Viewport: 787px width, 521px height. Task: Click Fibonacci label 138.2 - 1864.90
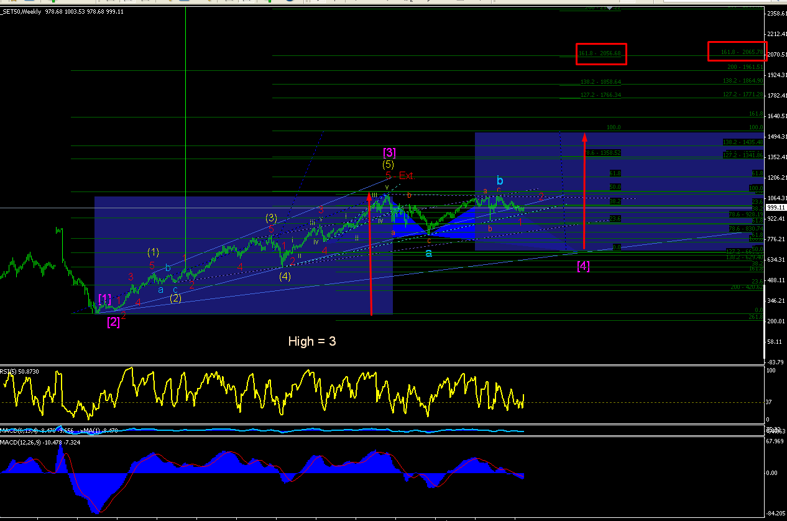pos(743,81)
